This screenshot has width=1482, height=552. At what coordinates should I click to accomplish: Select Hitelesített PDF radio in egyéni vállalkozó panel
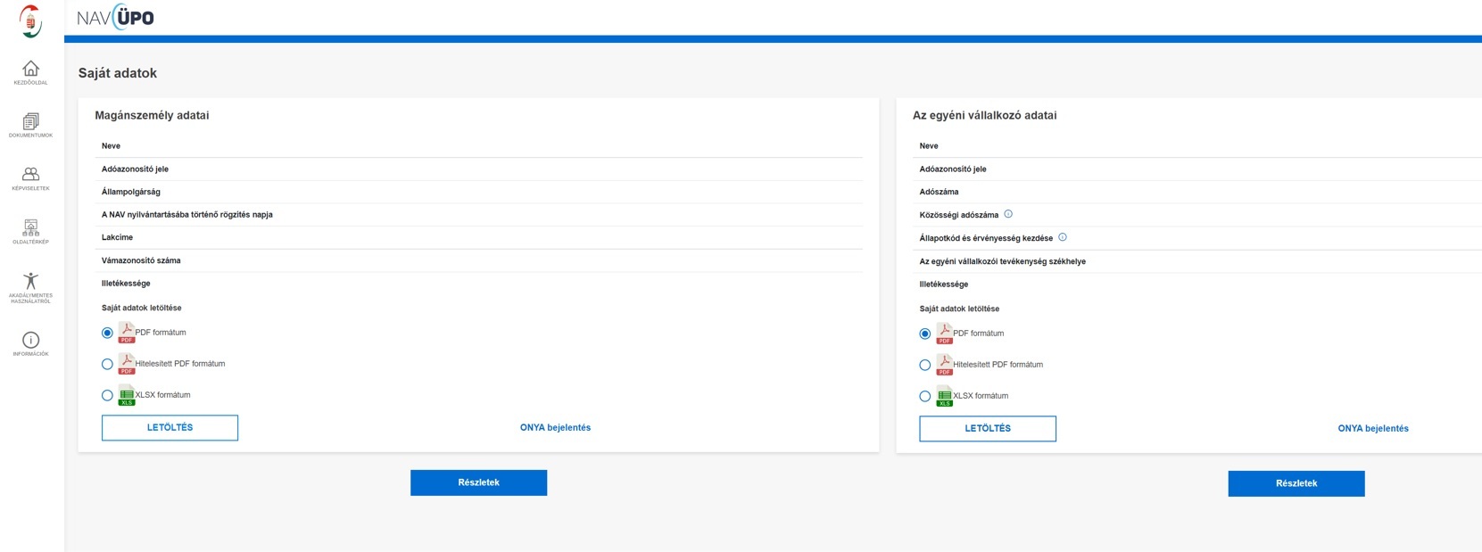pos(925,365)
